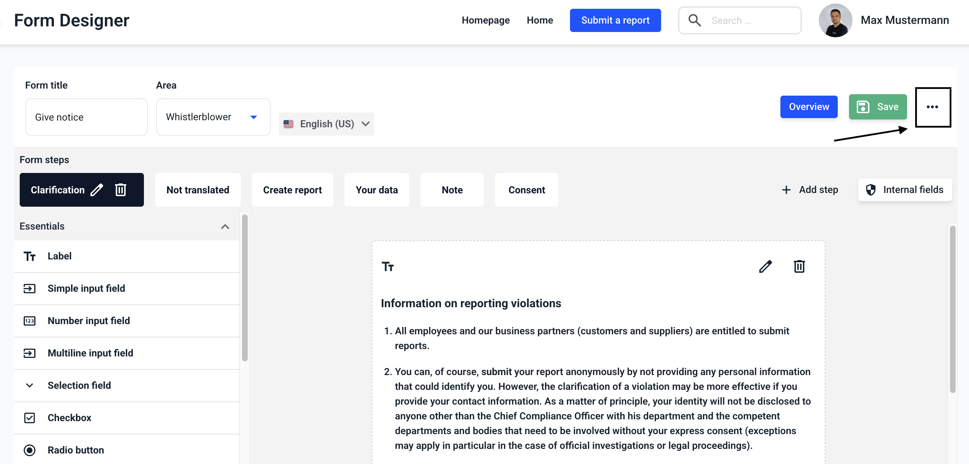969x464 pixels.
Task: Switch to the Consent step
Action: [x=526, y=190]
